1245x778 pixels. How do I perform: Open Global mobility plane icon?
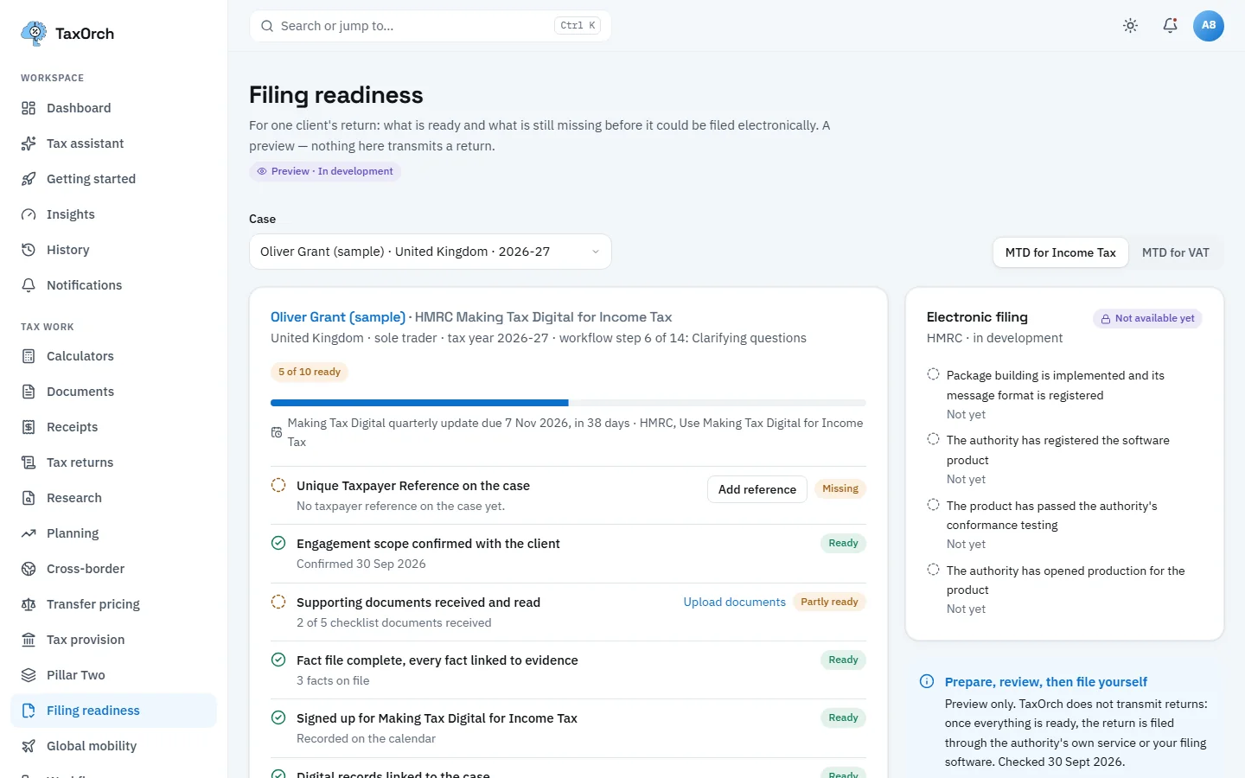pyautogui.click(x=29, y=746)
